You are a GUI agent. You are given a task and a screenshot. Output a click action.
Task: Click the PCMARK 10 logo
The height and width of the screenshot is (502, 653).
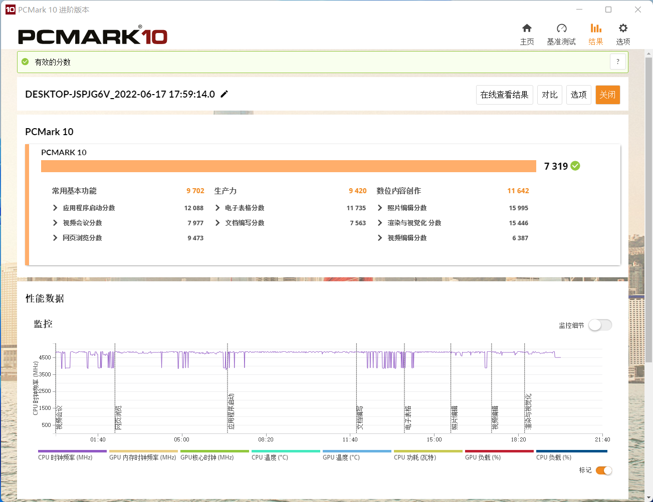pyautogui.click(x=93, y=36)
